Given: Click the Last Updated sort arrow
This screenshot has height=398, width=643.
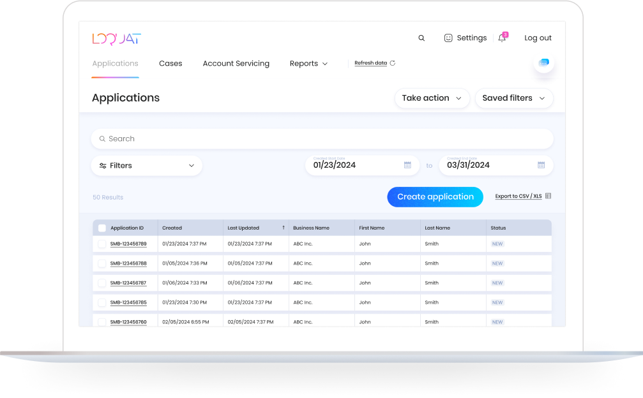Looking at the screenshot, I should coord(284,228).
